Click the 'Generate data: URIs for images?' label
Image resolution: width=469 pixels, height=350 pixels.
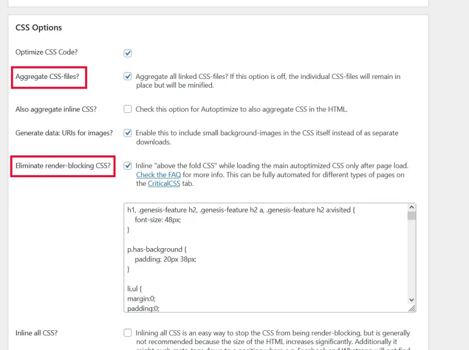[x=64, y=133]
